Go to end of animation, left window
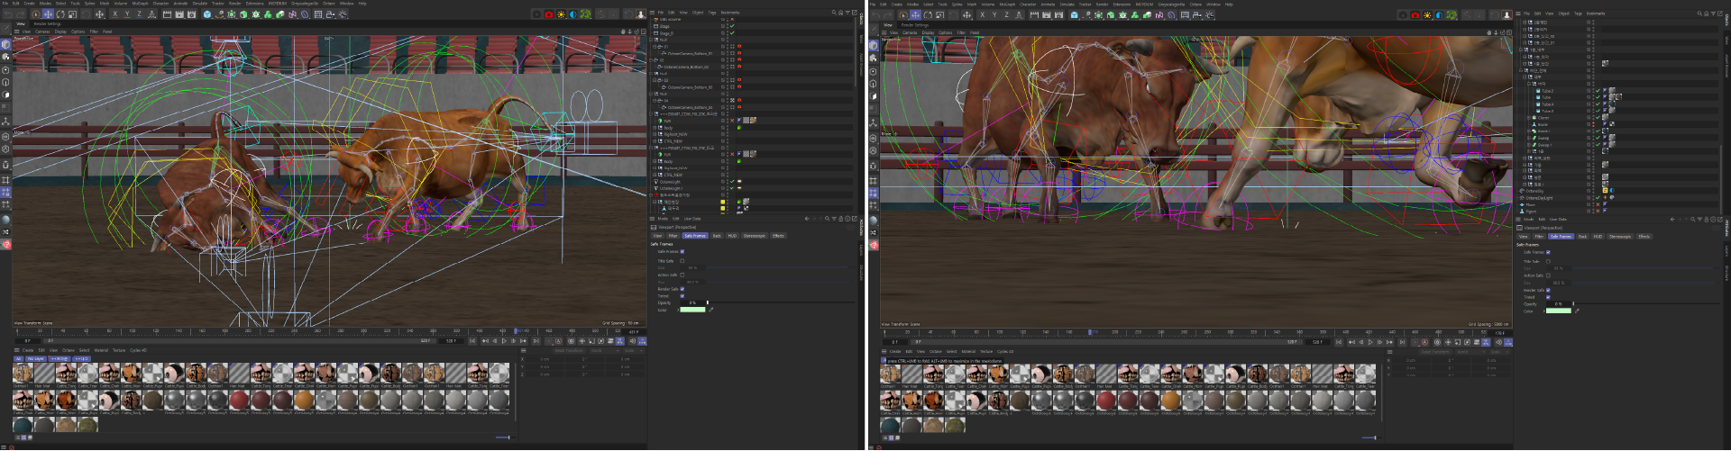The height and width of the screenshot is (451, 1731). coord(536,341)
